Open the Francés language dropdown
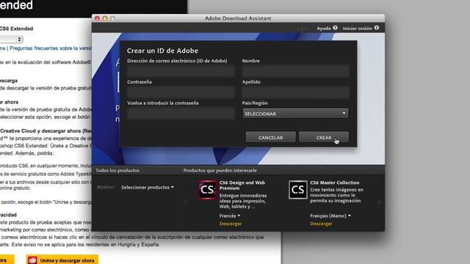This screenshot has height=264, width=470. tap(230, 216)
